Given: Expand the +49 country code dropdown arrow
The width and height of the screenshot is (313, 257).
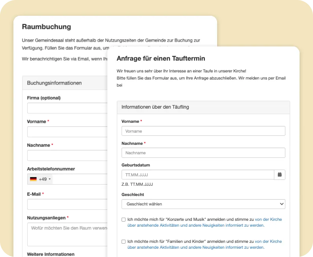Looking at the screenshot, I should pos(50,179).
